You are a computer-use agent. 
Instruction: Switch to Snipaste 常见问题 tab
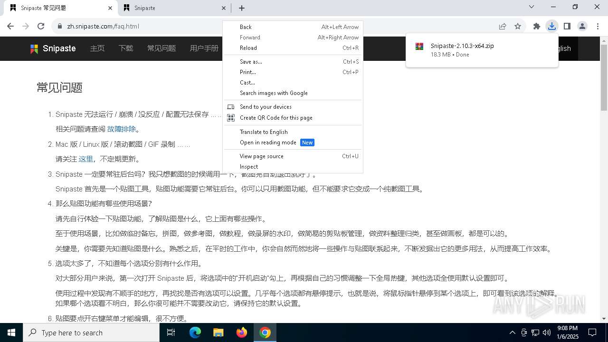click(61, 8)
